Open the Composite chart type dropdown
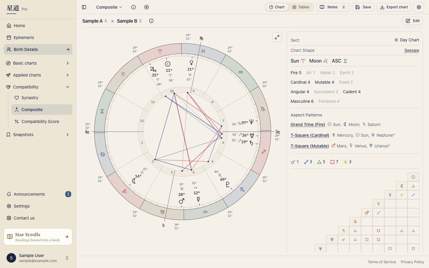Screen dimensions: 429x268 click(x=109, y=7)
